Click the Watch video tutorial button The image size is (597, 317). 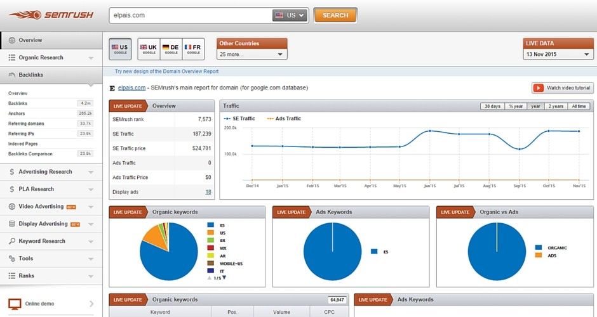tap(562, 87)
